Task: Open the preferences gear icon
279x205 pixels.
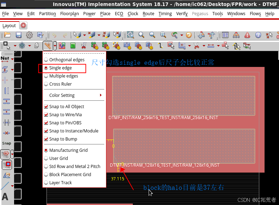Action: point(29,35)
